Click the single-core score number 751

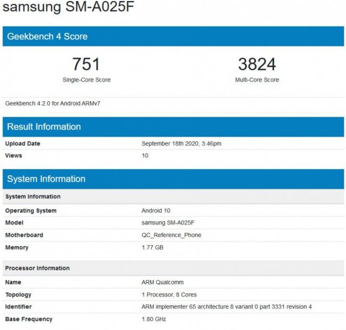[x=86, y=65]
